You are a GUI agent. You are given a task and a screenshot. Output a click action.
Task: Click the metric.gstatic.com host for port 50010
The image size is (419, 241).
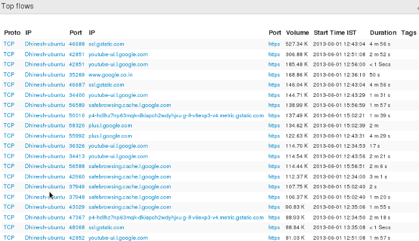click(x=176, y=115)
